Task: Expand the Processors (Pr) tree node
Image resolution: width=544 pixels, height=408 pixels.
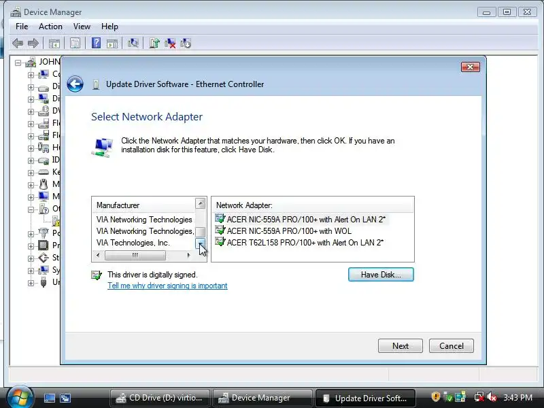Action: [31, 246]
